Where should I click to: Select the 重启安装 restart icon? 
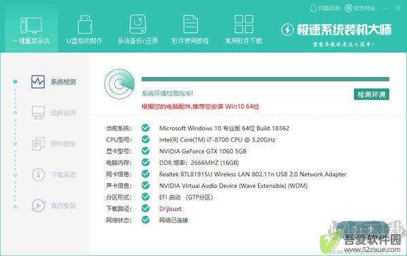coord(38,206)
